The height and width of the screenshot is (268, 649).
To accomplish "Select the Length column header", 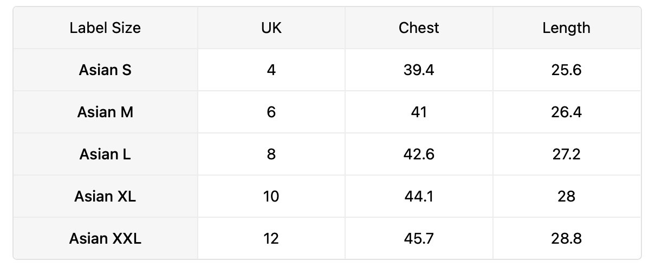I will point(566,28).
